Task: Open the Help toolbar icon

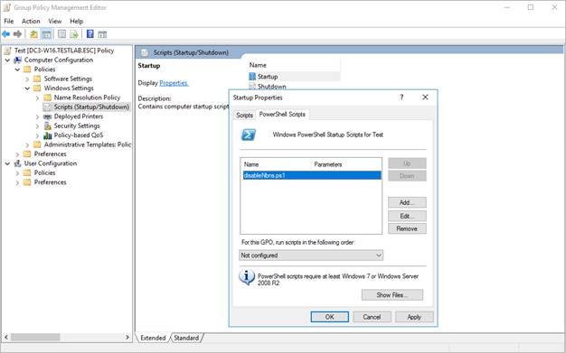Action: tap(90, 34)
